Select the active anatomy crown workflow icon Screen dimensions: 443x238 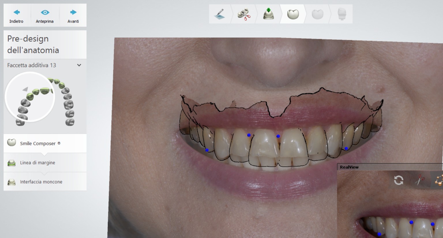click(x=293, y=14)
